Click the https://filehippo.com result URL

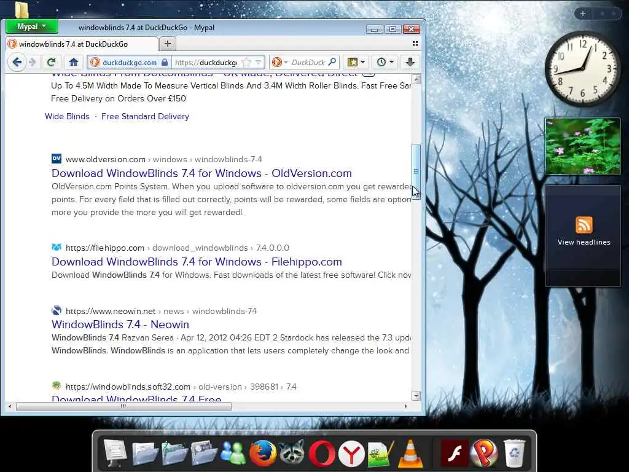104,248
